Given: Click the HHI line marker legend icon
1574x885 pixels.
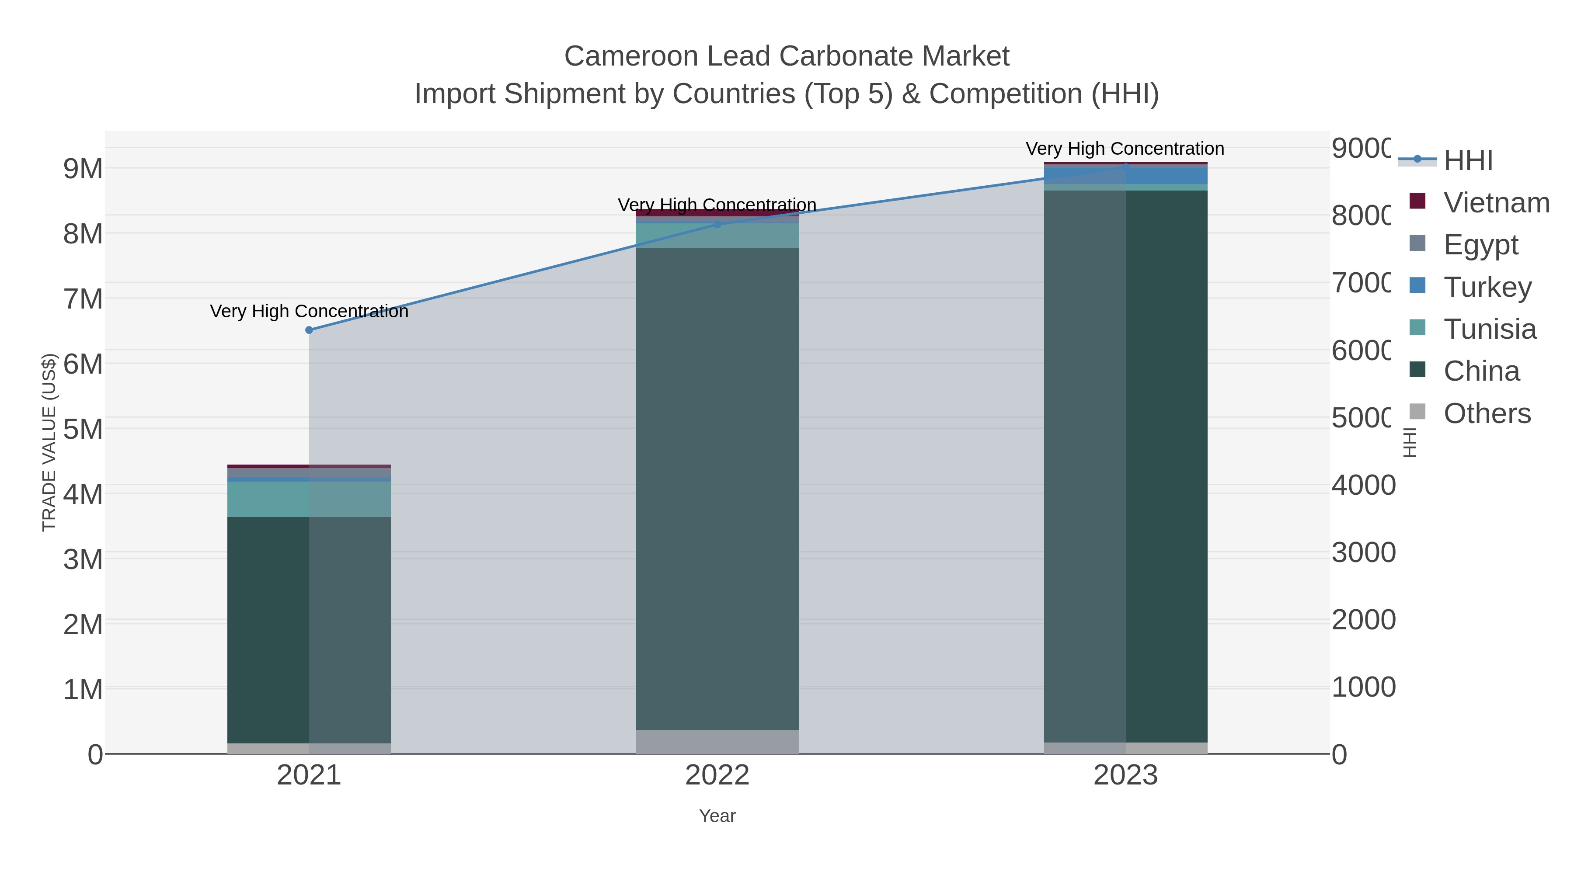Looking at the screenshot, I should click(1417, 160).
